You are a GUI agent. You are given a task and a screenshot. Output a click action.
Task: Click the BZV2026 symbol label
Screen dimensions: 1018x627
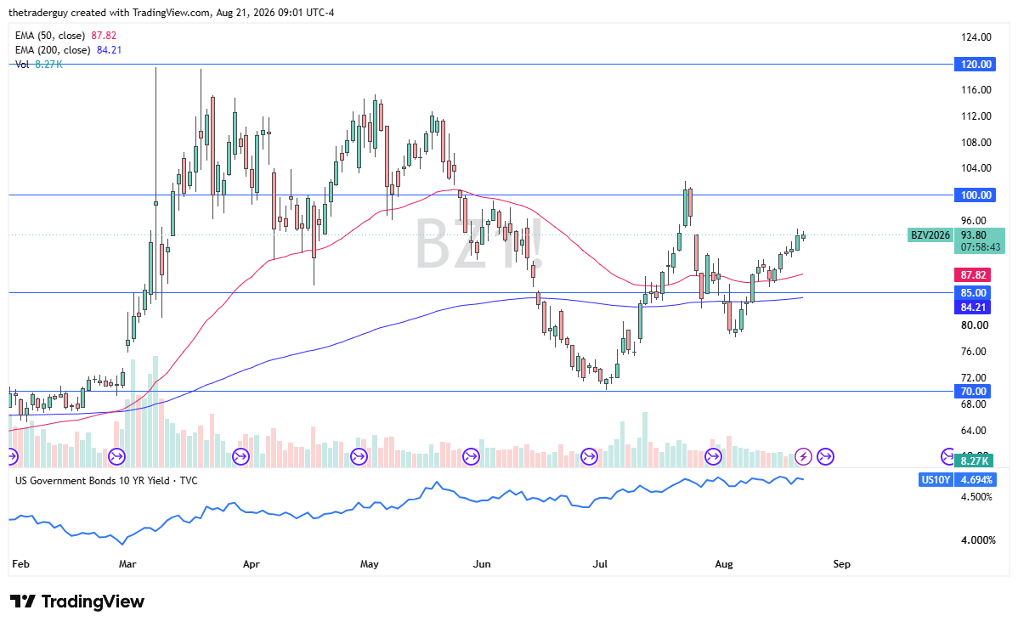click(930, 235)
